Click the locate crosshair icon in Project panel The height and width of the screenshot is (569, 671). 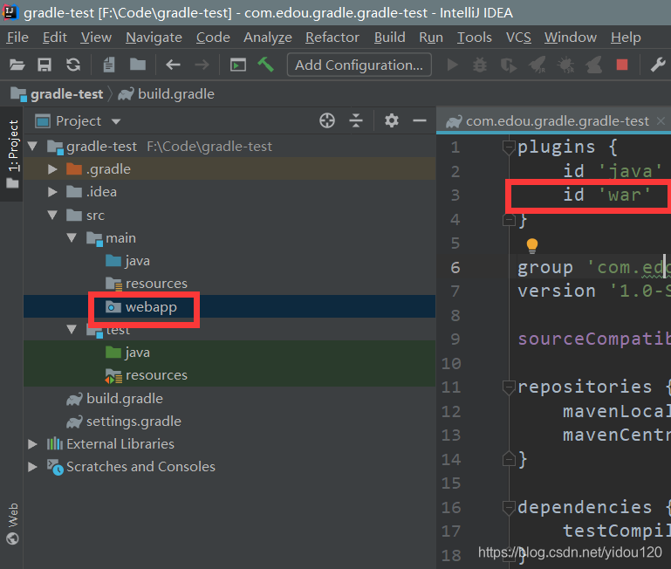click(327, 120)
